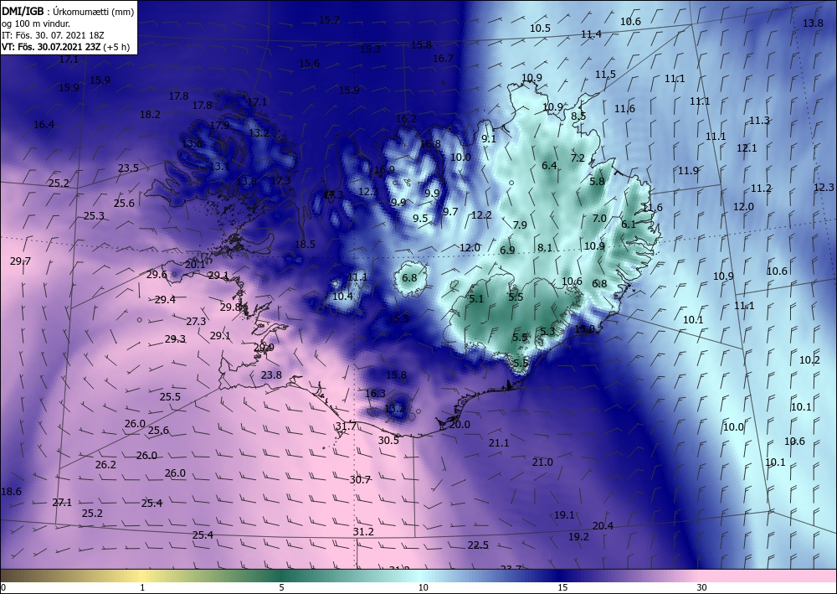Screen dimensions: 837x594
Task: Click the 8.1 value label
Action: click(545, 247)
